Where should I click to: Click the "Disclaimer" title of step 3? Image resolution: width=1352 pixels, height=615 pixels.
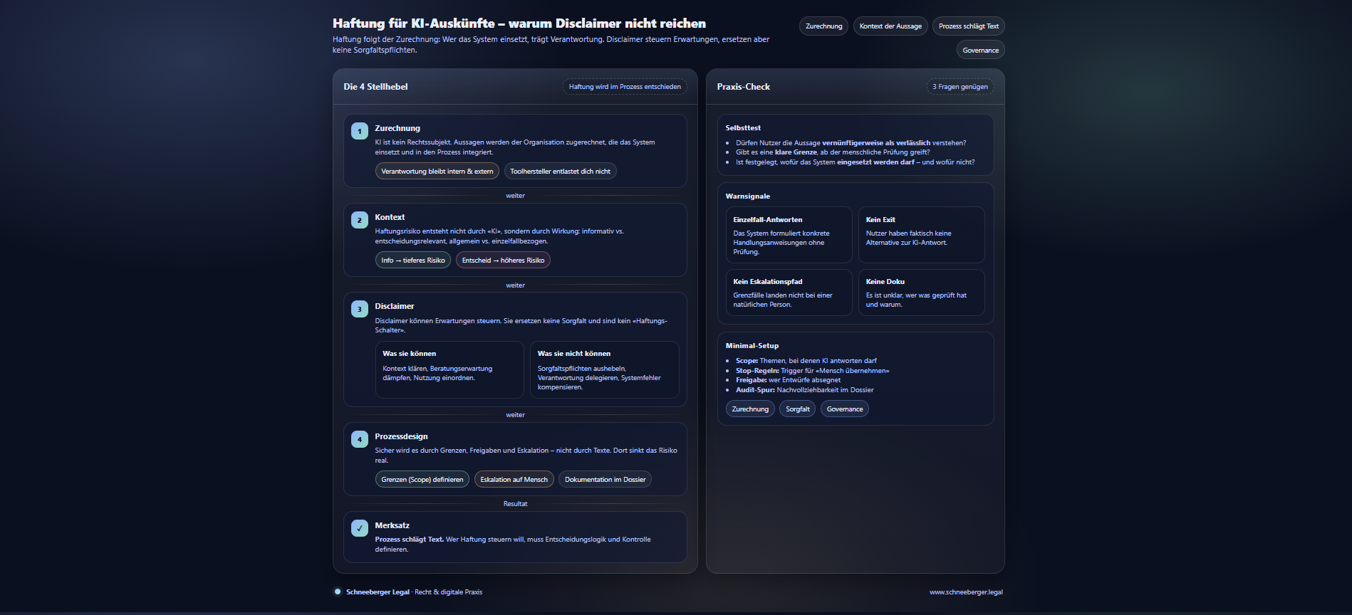click(395, 306)
